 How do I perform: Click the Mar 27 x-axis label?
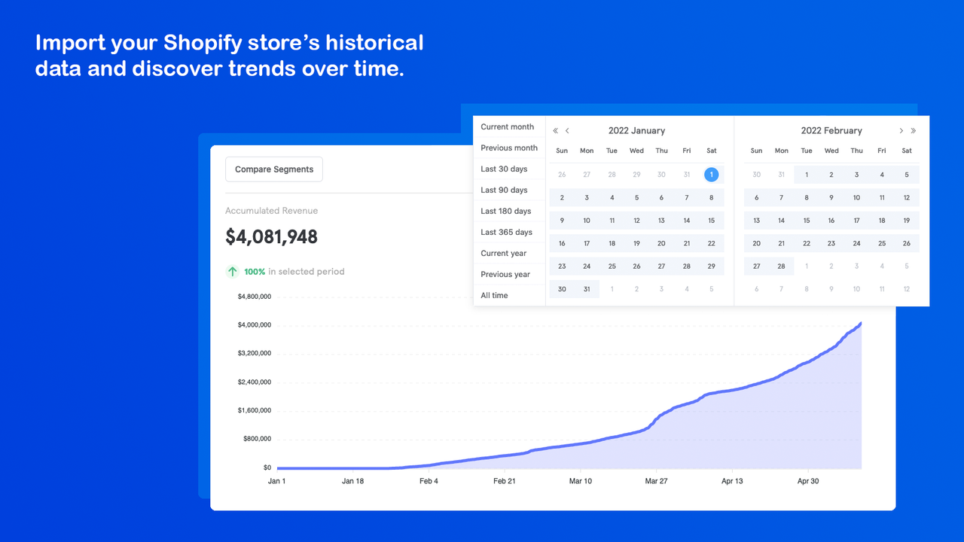(x=656, y=481)
